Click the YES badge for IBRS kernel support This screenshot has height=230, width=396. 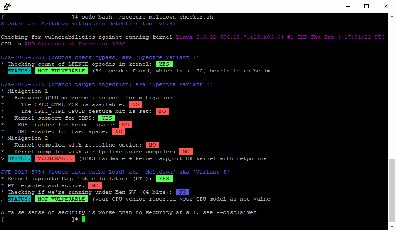(107, 118)
